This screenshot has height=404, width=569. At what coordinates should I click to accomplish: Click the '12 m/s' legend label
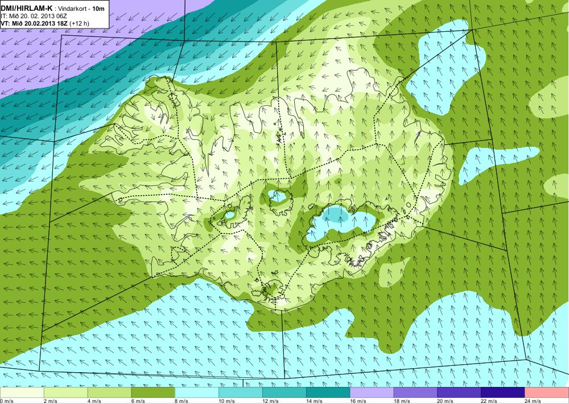(271, 401)
